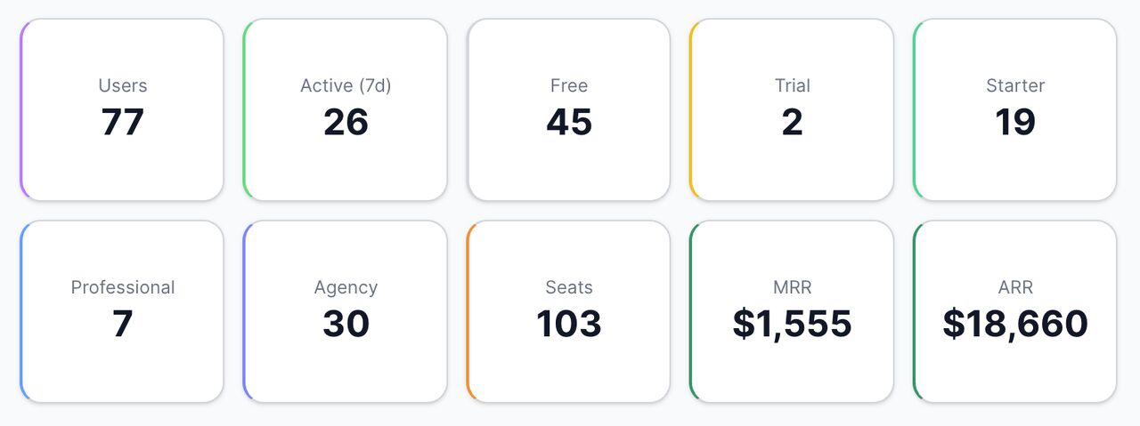Click the active users value 26
This screenshot has width=1140, height=426.
tap(346, 122)
